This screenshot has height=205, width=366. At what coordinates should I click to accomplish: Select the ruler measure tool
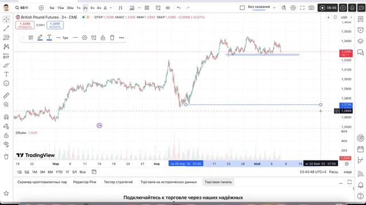point(6,95)
